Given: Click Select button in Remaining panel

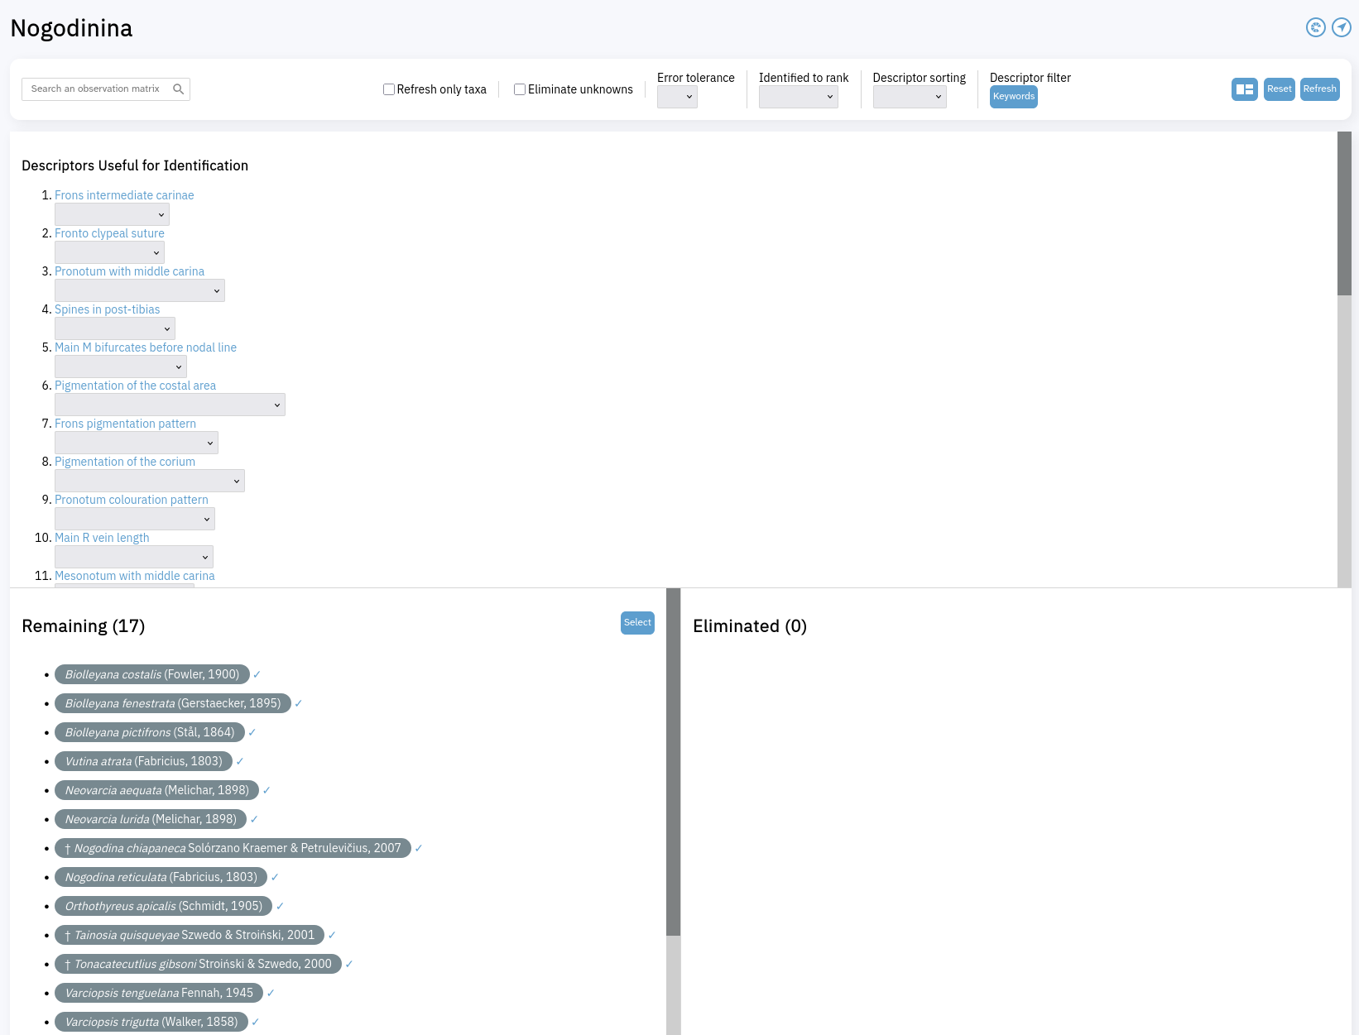Looking at the screenshot, I should [x=637, y=623].
